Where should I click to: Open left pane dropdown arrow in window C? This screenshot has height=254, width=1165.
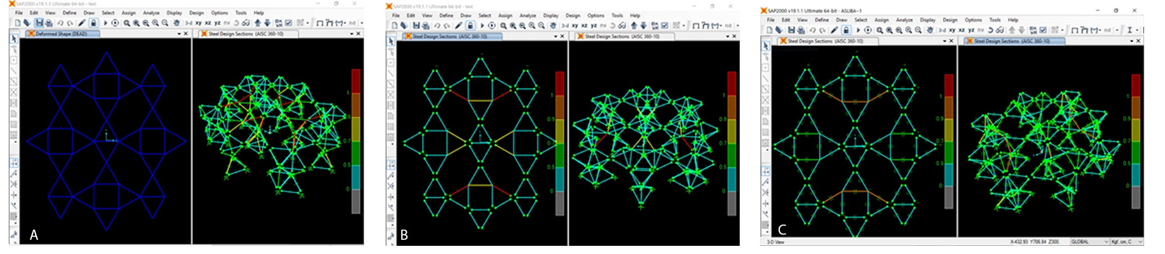944,41
